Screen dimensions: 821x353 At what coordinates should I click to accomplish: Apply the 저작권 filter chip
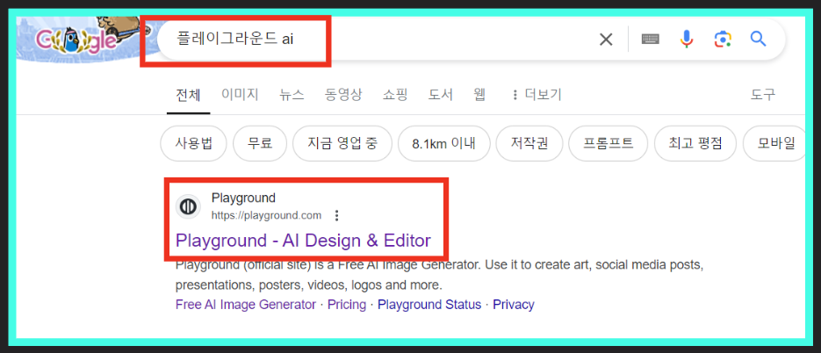click(x=529, y=143)
